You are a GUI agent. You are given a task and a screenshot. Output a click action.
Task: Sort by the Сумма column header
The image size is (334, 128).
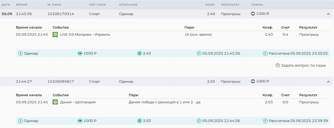(x=257, y=5)
